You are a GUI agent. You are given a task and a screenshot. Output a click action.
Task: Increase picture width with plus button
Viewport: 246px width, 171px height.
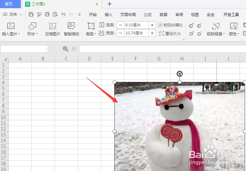click(x=152, y=33)
